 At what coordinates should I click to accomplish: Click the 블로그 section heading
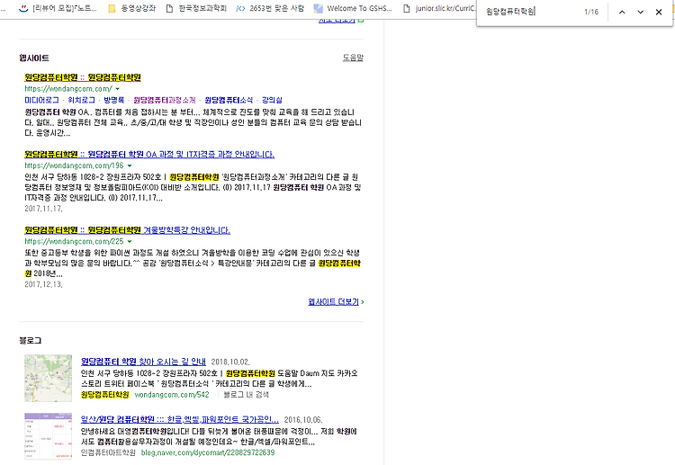coord(30,341)
